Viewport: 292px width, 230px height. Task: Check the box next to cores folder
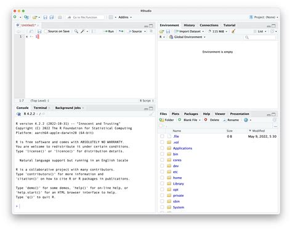click(x=162, y=160)
